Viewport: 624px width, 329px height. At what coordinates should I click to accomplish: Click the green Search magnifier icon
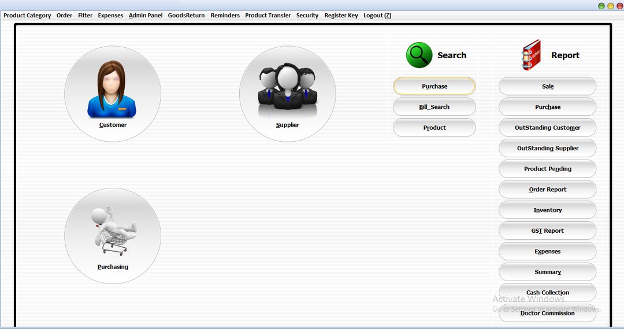(x=419, y=55)
